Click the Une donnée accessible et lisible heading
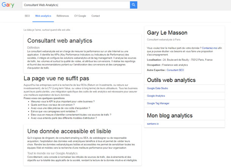The height and width of the screenshot is (167, 231). click(69, 131)
